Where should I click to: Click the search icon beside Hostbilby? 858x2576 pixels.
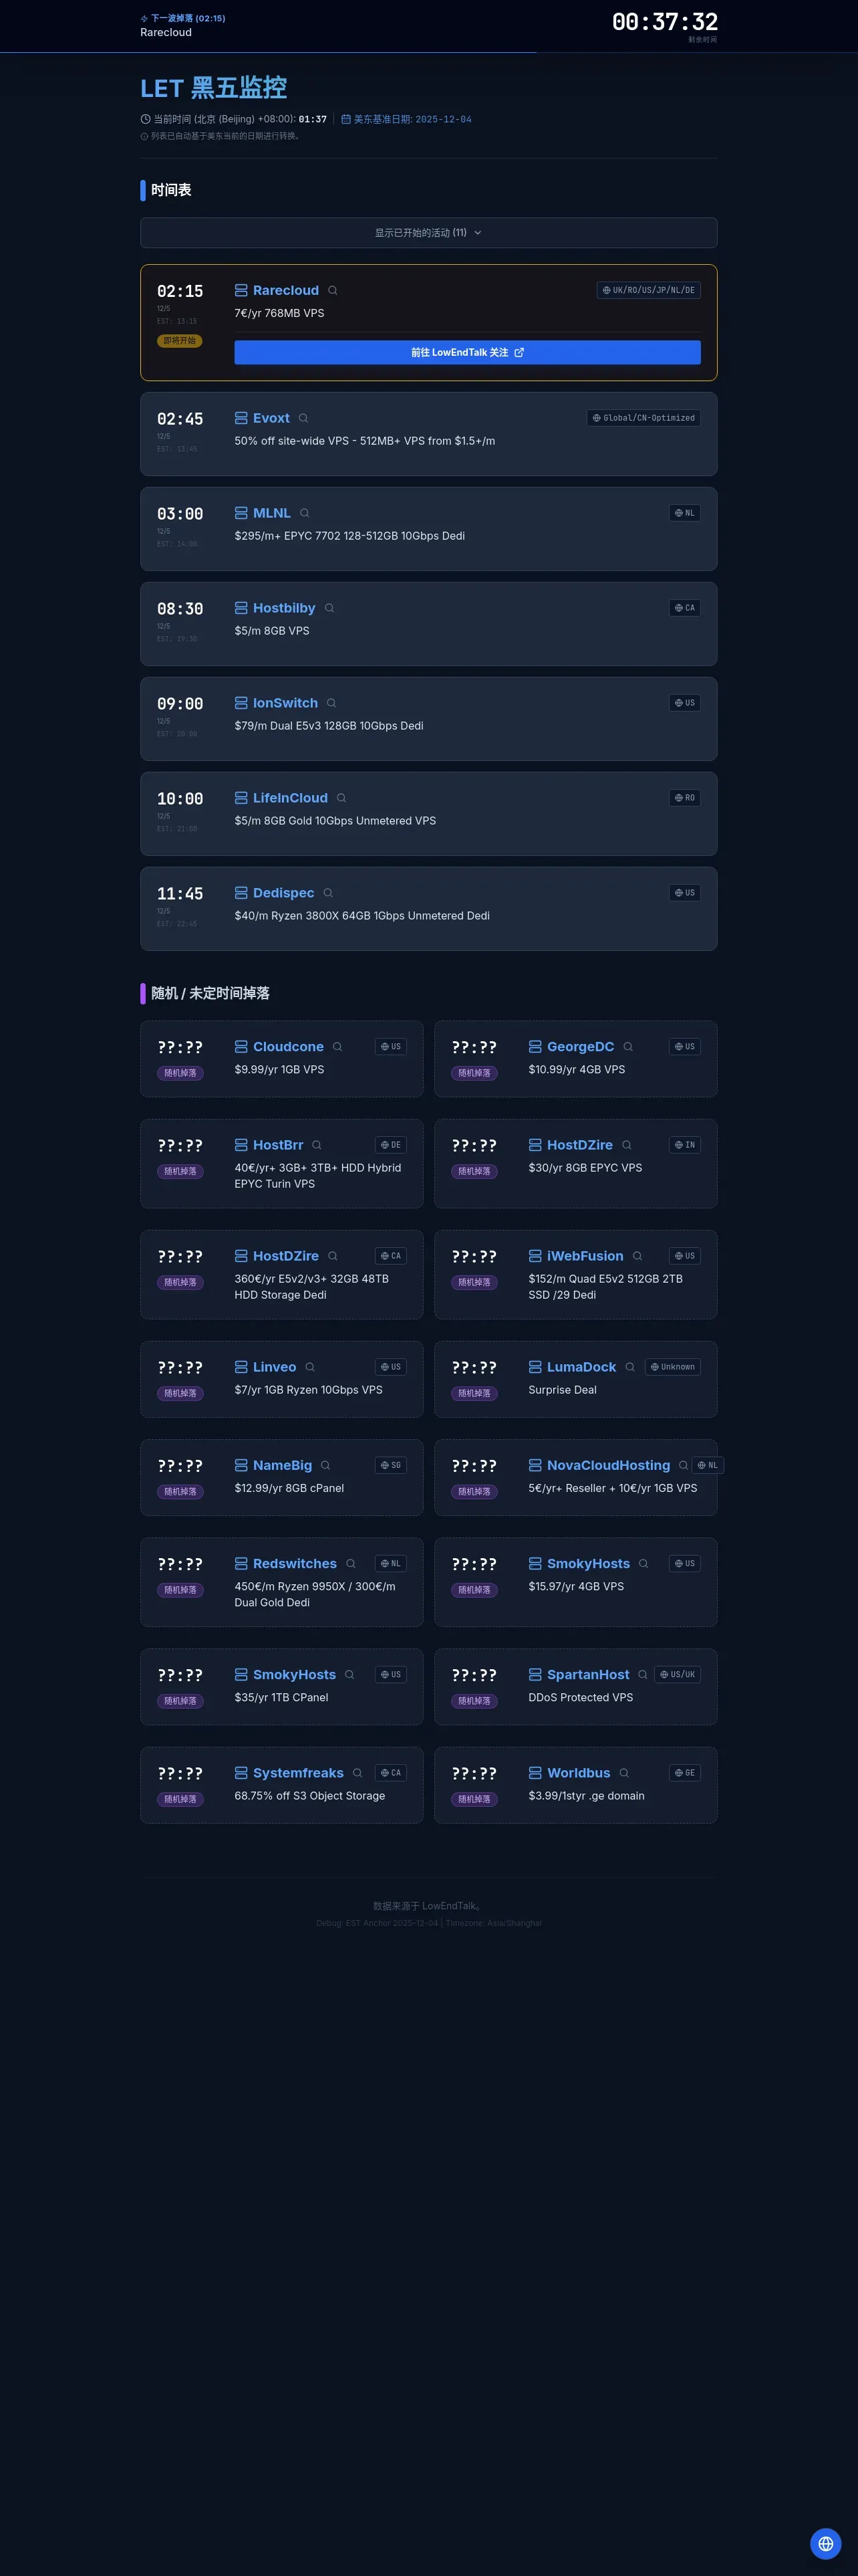(329, 608)
